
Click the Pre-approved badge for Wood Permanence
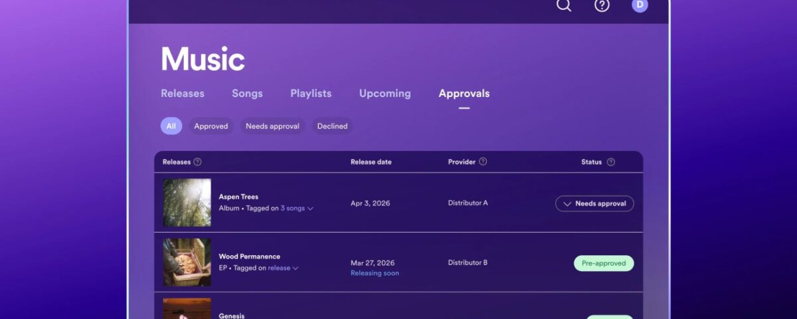pyautogui.click(x=604, y=263)
